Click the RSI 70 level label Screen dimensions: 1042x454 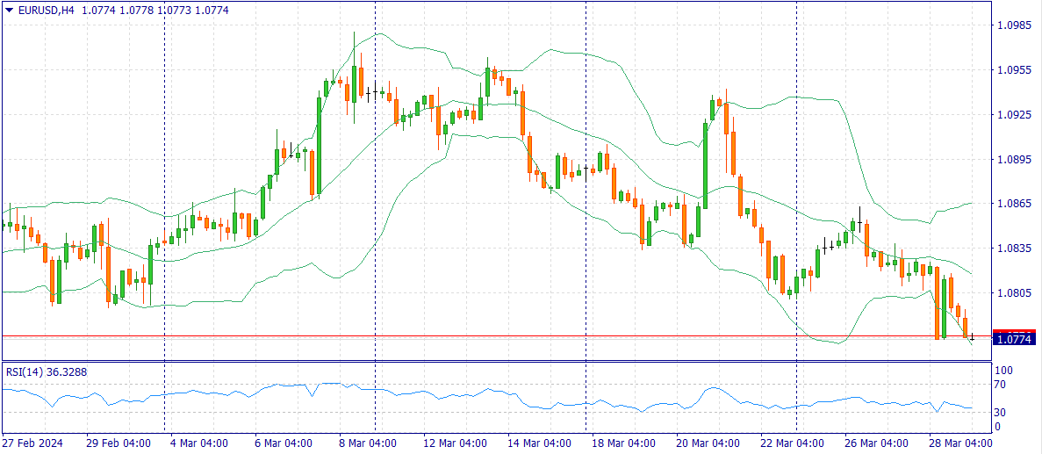tap(1000, 385)
